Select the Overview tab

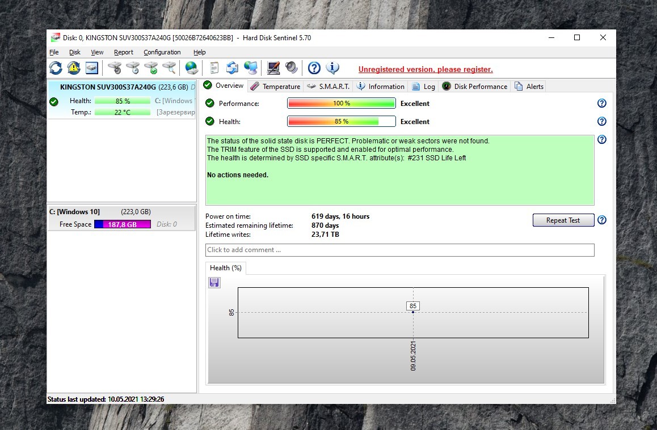224,86
